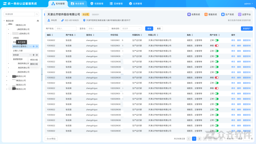Toggle the 屏蔽 status switch in second row
Viewport: 256px width, 144px height.
tap(217, 45)
